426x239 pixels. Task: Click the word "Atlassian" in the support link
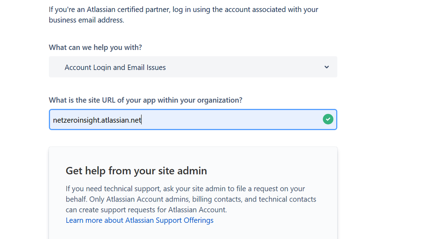[141, 220]
